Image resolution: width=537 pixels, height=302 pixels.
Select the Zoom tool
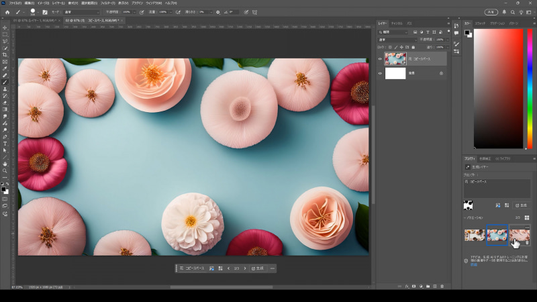click(x=5, y=170)
